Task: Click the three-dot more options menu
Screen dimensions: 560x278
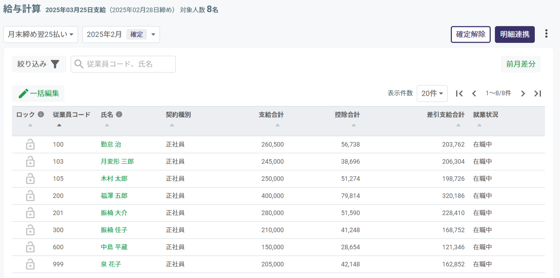Action: 546,34
